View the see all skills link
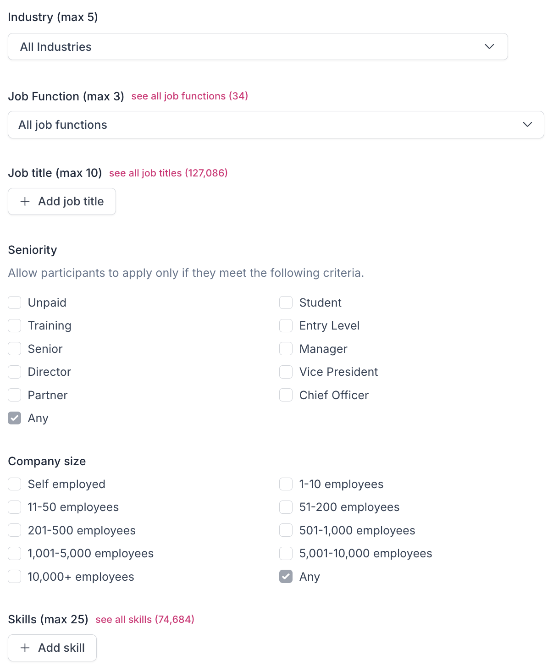 [145, 620]
